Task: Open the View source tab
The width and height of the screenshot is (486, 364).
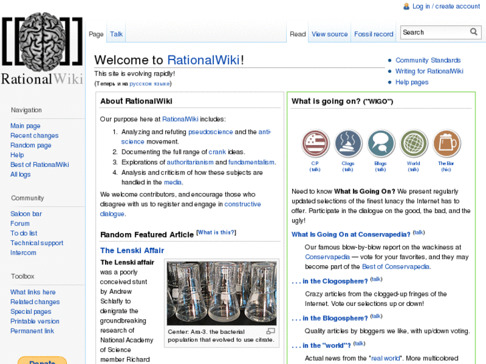Action: point(330,34)
